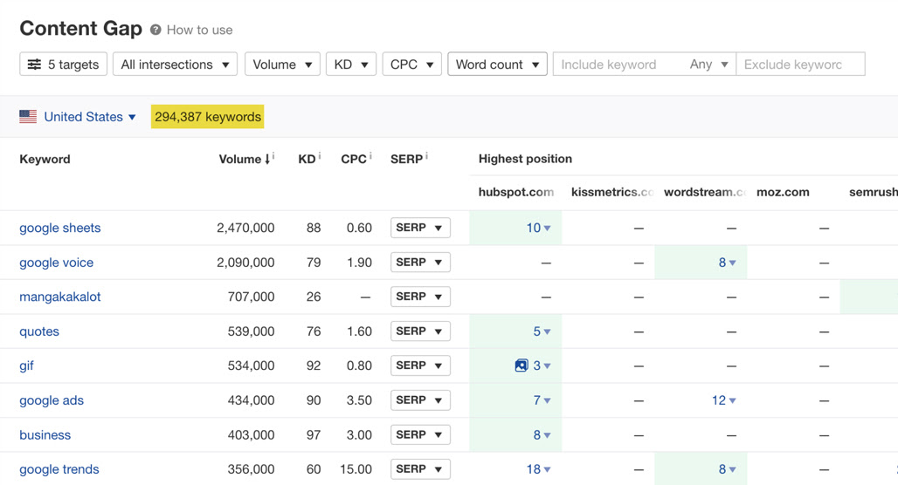Expand hubspot position 3 for gif
This screenshot has height=485, width=898.
click(542, 365)
